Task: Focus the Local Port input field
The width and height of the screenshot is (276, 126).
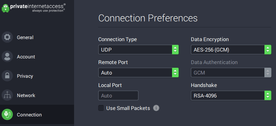Action: (x=118, y=95)
